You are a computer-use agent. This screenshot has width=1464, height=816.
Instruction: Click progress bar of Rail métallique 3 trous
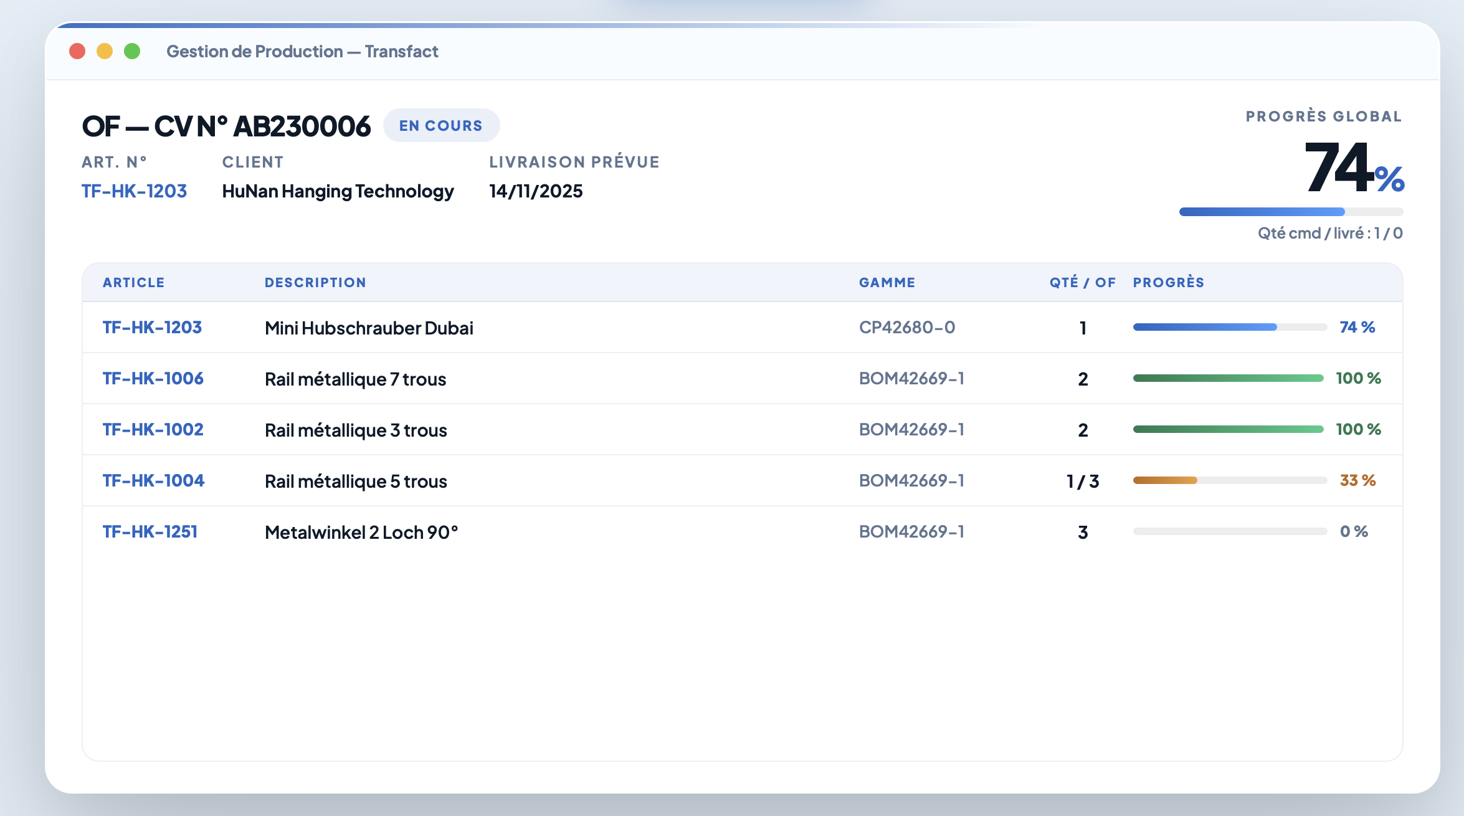[x=1229, y=429]
